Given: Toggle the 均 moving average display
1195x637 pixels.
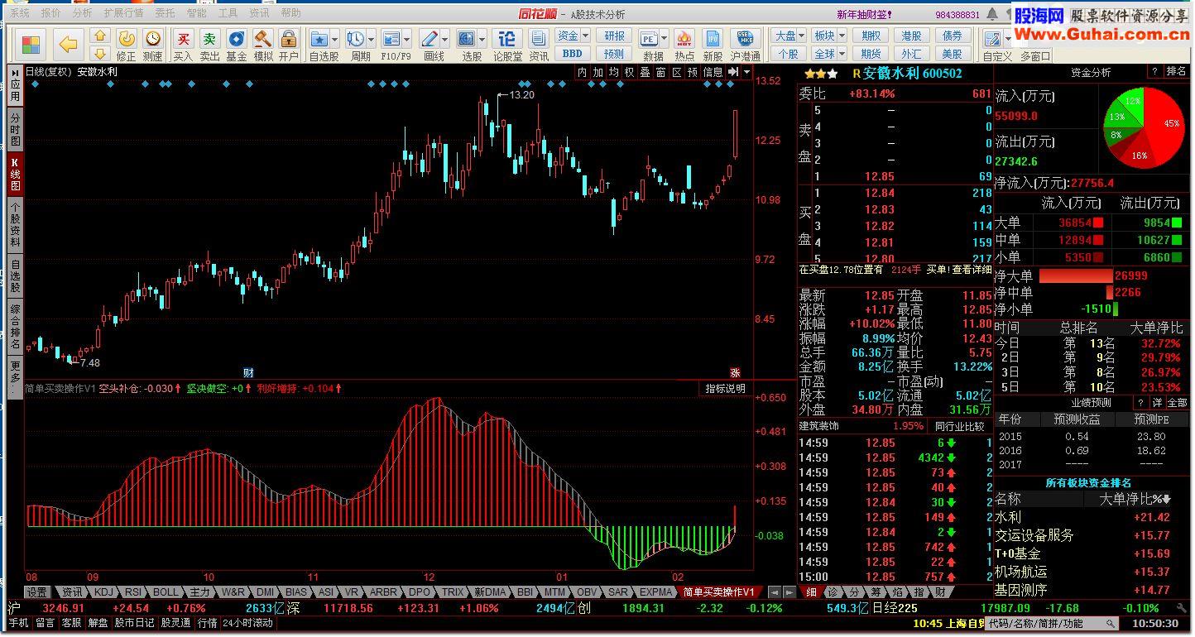Looking at the screenshot, I should 614,73.
